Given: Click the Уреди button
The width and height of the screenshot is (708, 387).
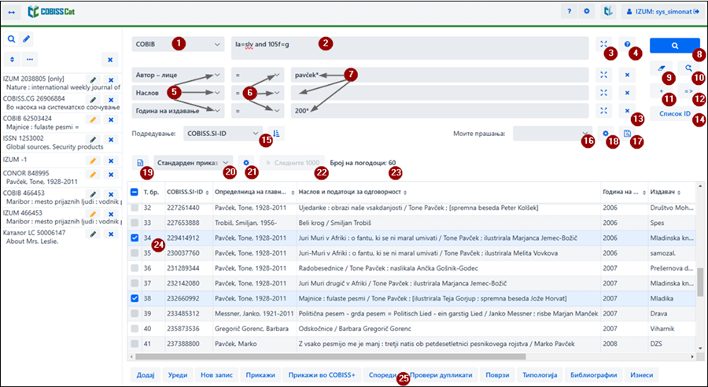Looking at the screenshot, I should [x=178, y=374].
